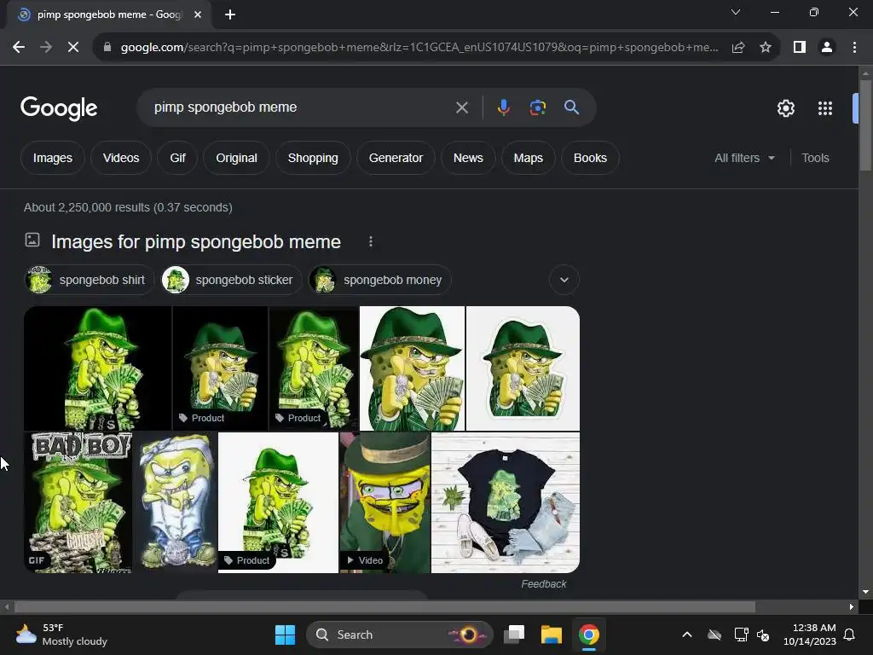This screenshot has width=873, height=655.
Task: Open Chrome's three-dot menu
Action: 854,48
